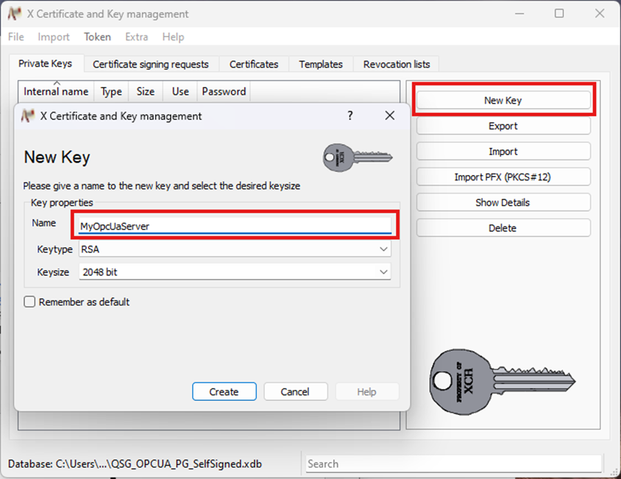Click the key icon in New Key dialog
The image size is (621, 479).
tap(358, 157)
